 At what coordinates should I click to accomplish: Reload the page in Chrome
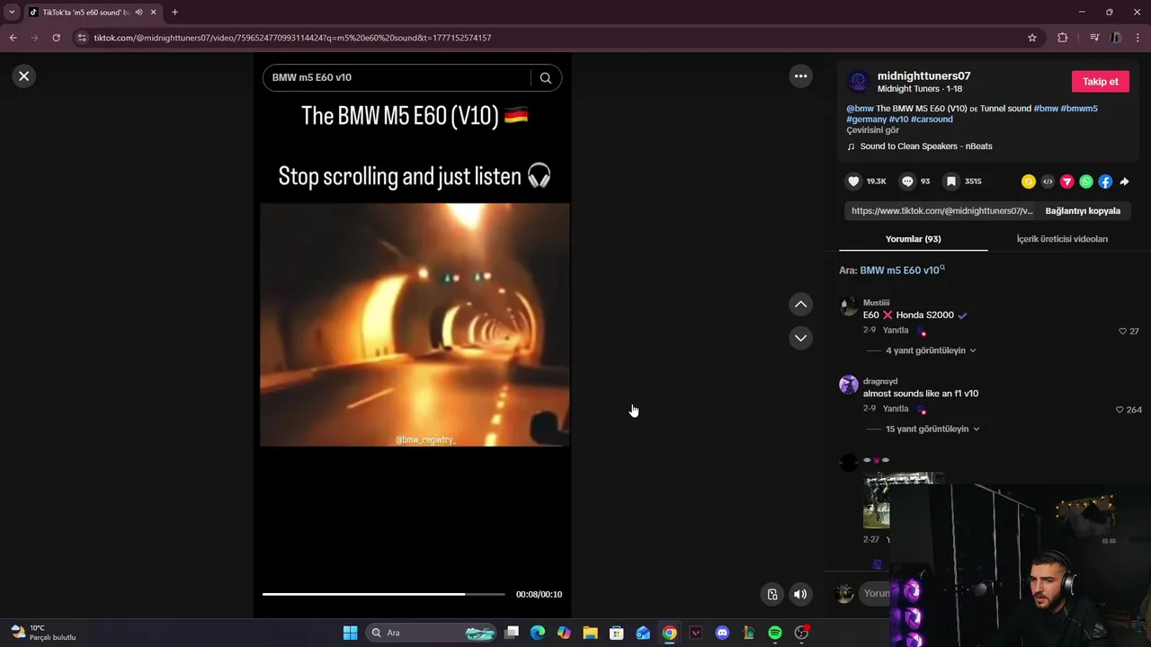56,38
